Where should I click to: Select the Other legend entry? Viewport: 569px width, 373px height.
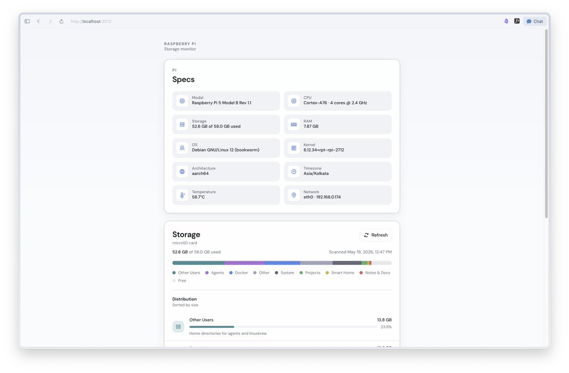(x=261, y=273)
